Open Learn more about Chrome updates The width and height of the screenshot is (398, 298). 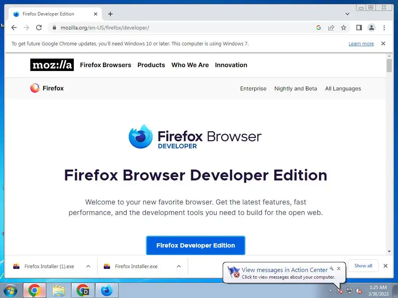(361, 43)
